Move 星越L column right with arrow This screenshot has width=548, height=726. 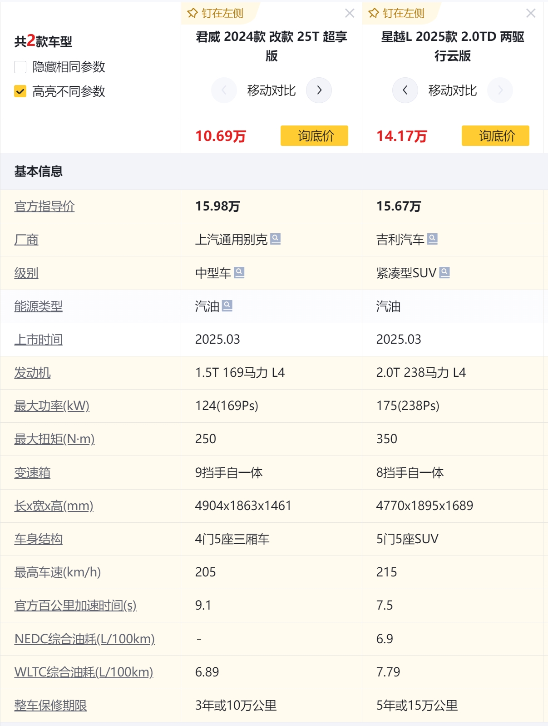500,90
